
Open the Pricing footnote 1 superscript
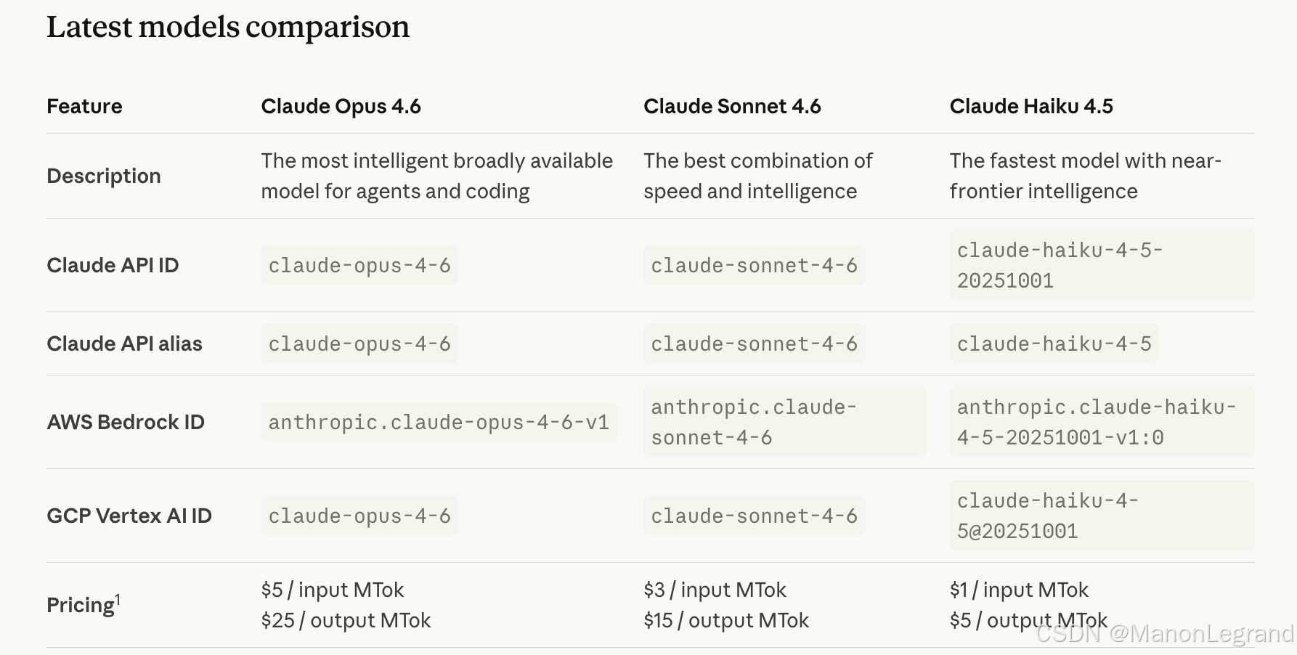pos(118,598)
